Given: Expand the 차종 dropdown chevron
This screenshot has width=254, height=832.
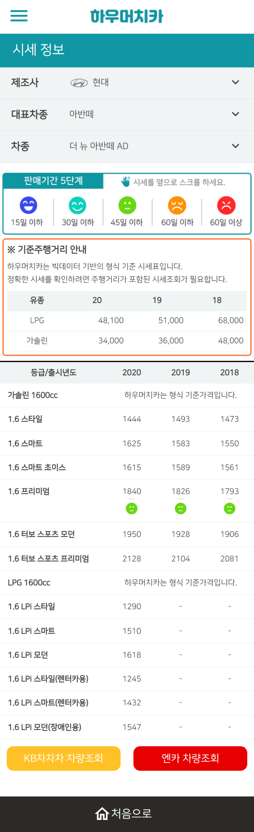Looking at the screenshot, I should click(x=235, y=146).
